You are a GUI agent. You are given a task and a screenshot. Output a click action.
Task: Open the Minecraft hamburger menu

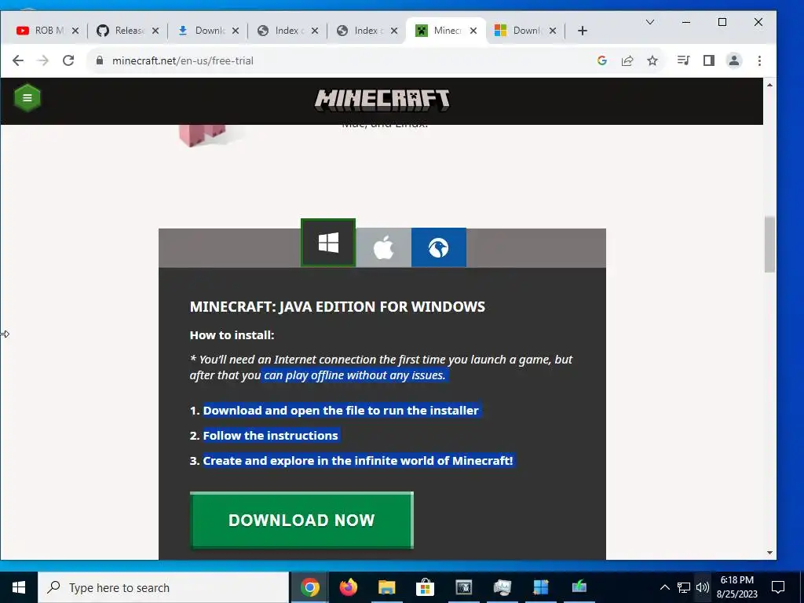pos(27,98)
